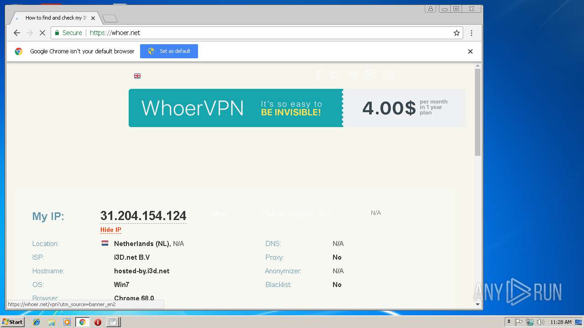The height and width of the screenshot is (328, 584).
Task: Click the IP address 31.204.154.124
Action: click(x=143, y=216)
